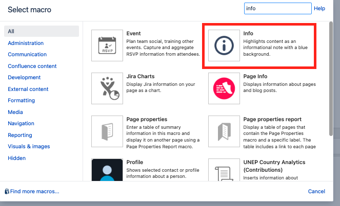Select the Page Info pink icon
The image size is (340, 206).
(224, 88)
